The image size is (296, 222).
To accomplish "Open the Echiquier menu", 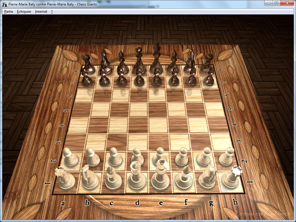I will point(24,12).
